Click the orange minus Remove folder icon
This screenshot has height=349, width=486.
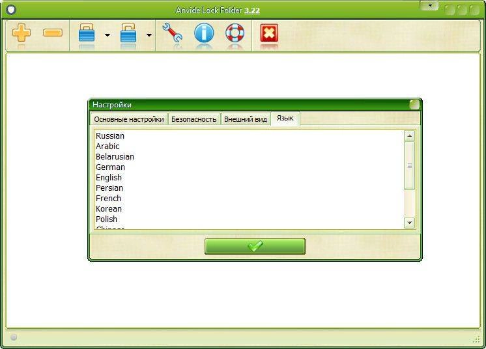[53, 33]
